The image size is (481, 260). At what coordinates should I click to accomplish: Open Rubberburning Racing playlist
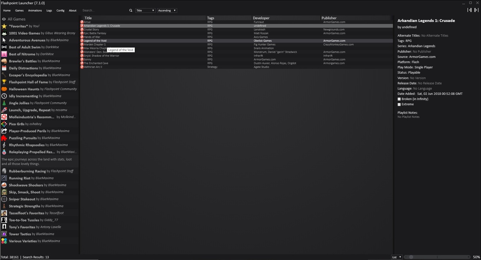[40, 171]
